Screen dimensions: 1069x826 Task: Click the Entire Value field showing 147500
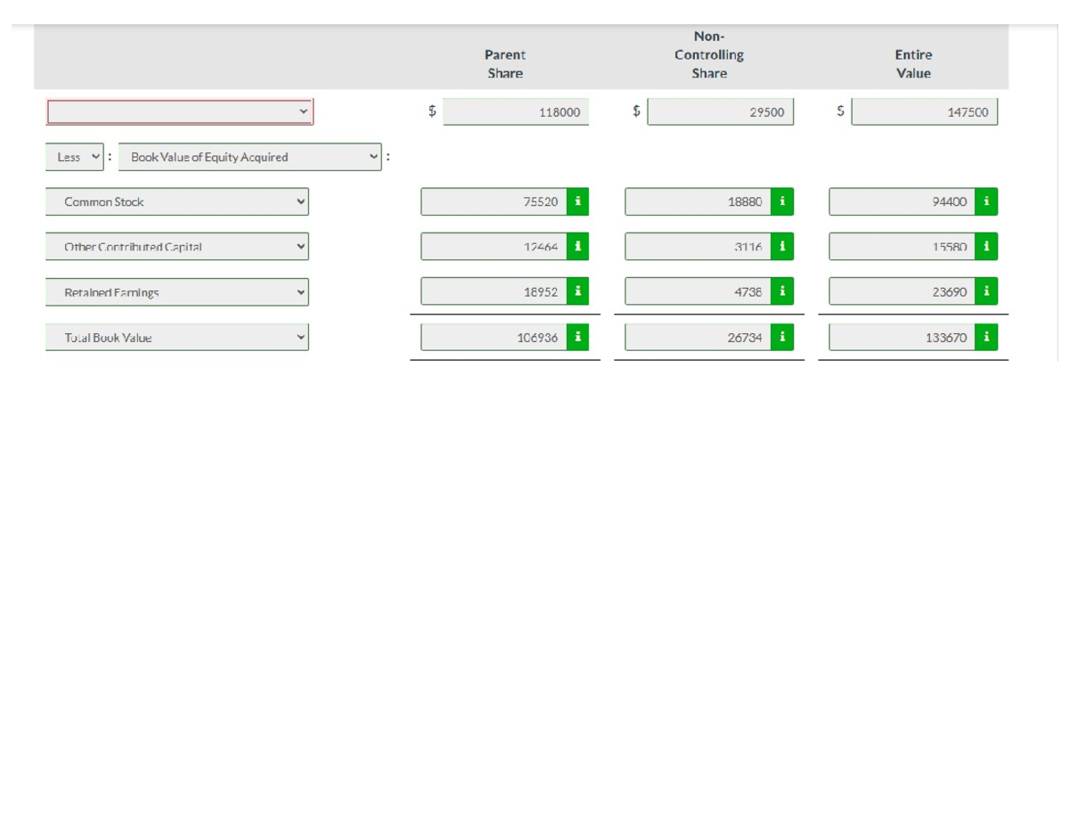pyautogui.click(x=924, y=111)
